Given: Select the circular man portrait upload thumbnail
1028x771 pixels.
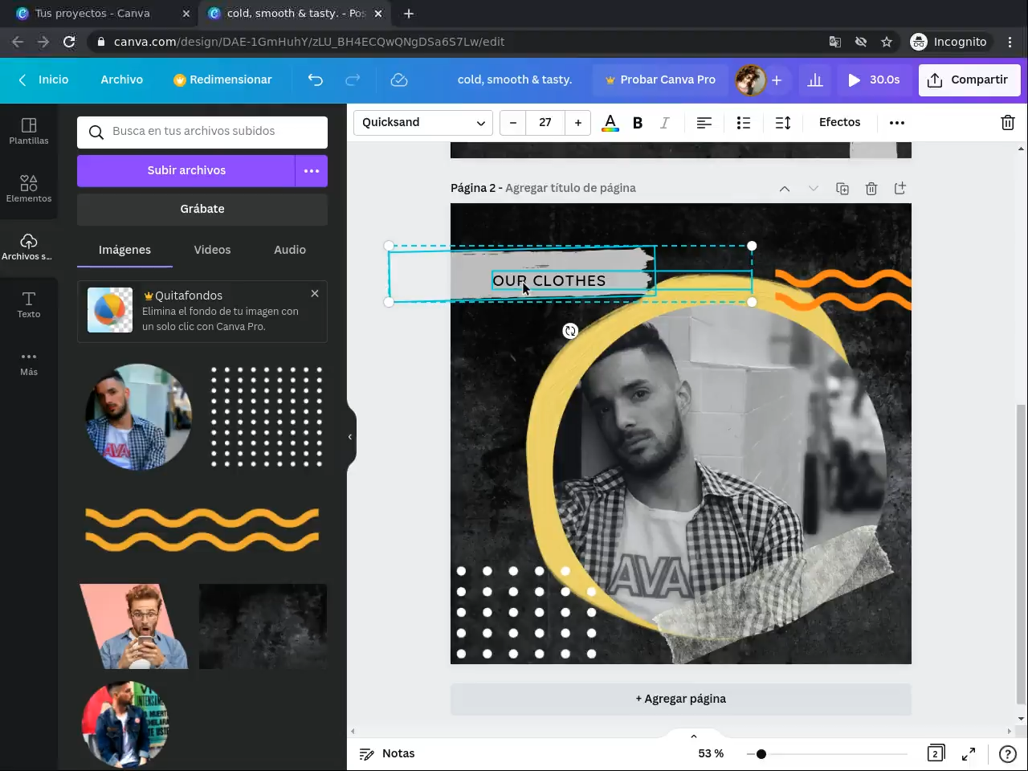Looking at the screenshot, I should tap(138, 417).
